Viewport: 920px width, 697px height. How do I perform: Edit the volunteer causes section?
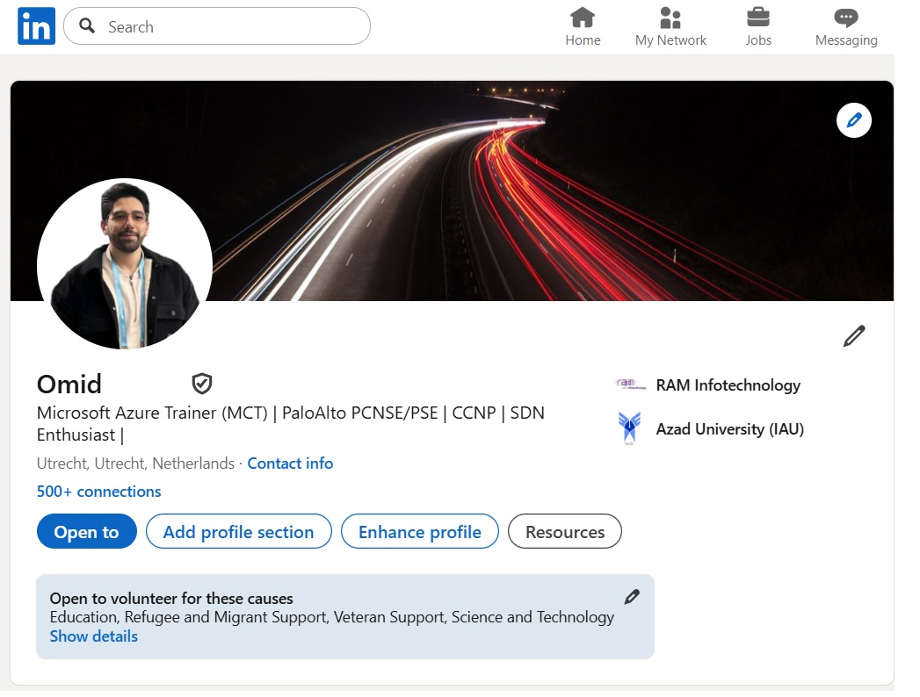(x=631, y=596)
